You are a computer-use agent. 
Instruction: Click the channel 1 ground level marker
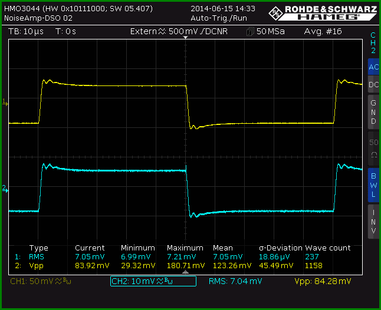coord(5,102)
